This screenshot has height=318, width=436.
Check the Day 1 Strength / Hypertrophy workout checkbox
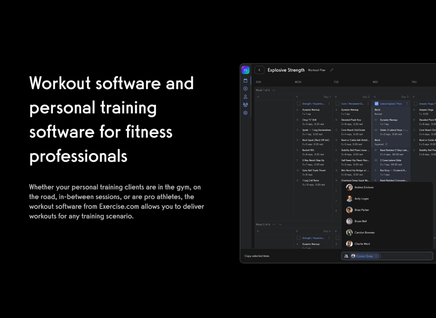tap(298, 104)
